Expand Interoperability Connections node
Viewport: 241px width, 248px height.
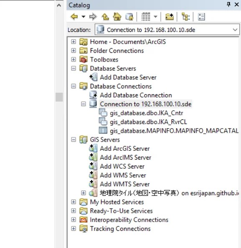(x=74, y=220)
